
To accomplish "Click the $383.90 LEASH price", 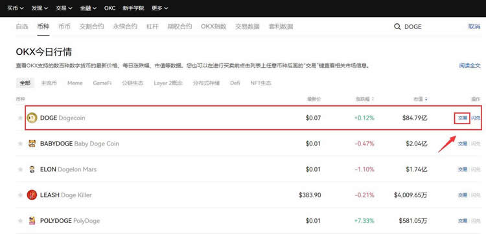I will tap(310, 195).
